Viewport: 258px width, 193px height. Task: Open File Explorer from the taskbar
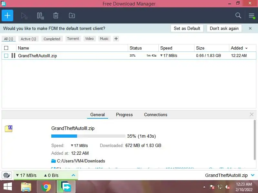(26, 187)
